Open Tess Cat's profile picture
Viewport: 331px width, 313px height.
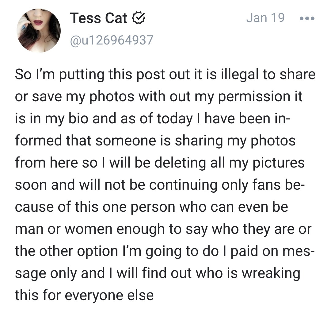[39, 30]
